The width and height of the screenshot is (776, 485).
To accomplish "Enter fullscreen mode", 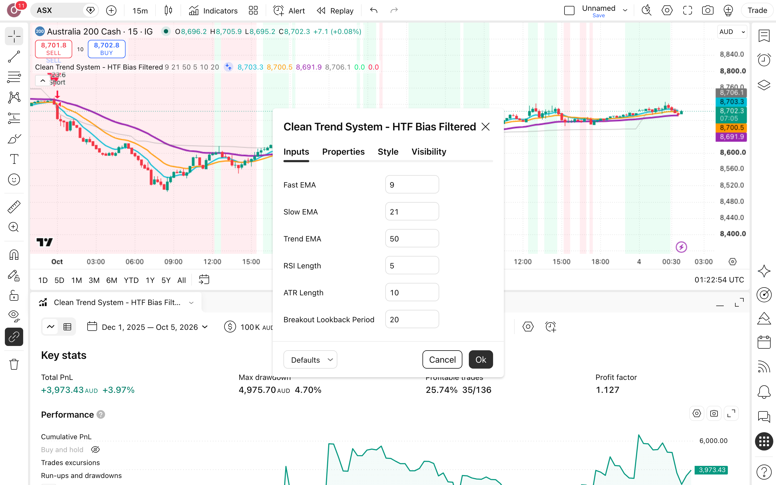I will [x=688, y=11].
